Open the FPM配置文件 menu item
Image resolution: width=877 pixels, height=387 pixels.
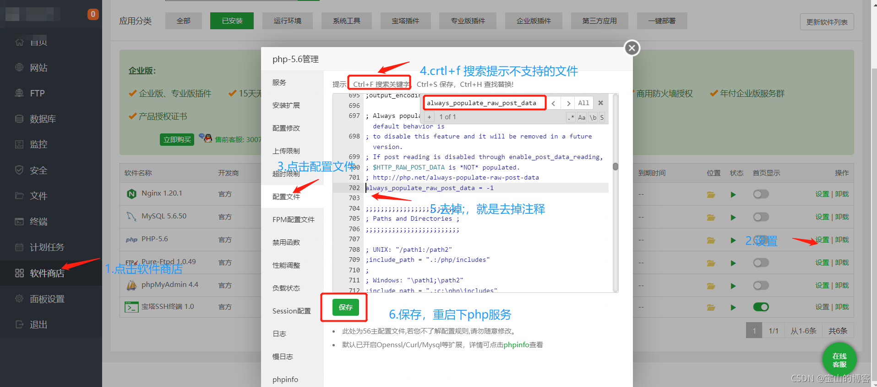[x=293, y=220]
